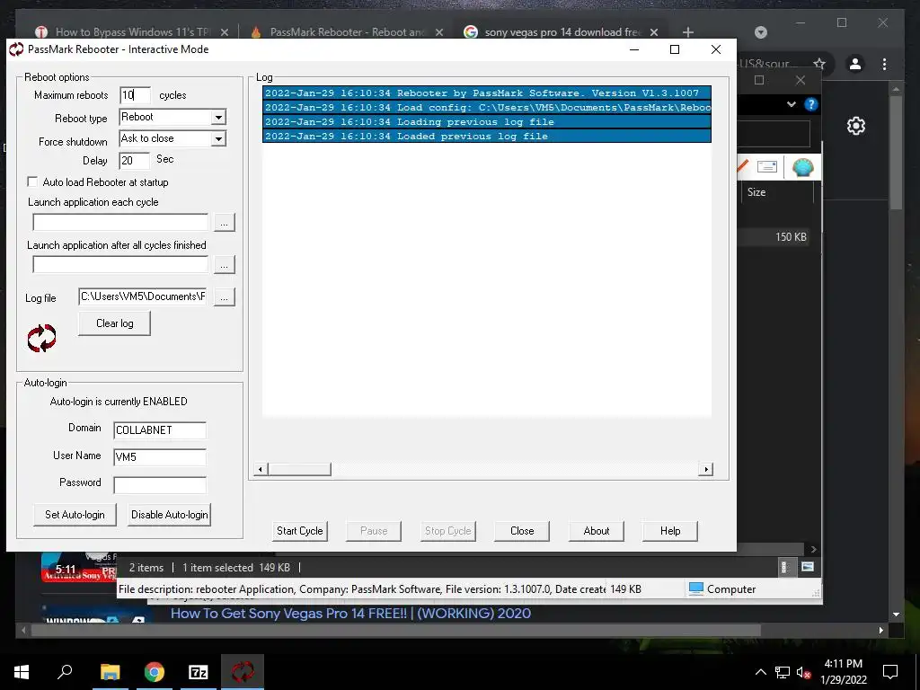Browse for application to launch each cycle
920x690 pixels.
coord(224,223)
